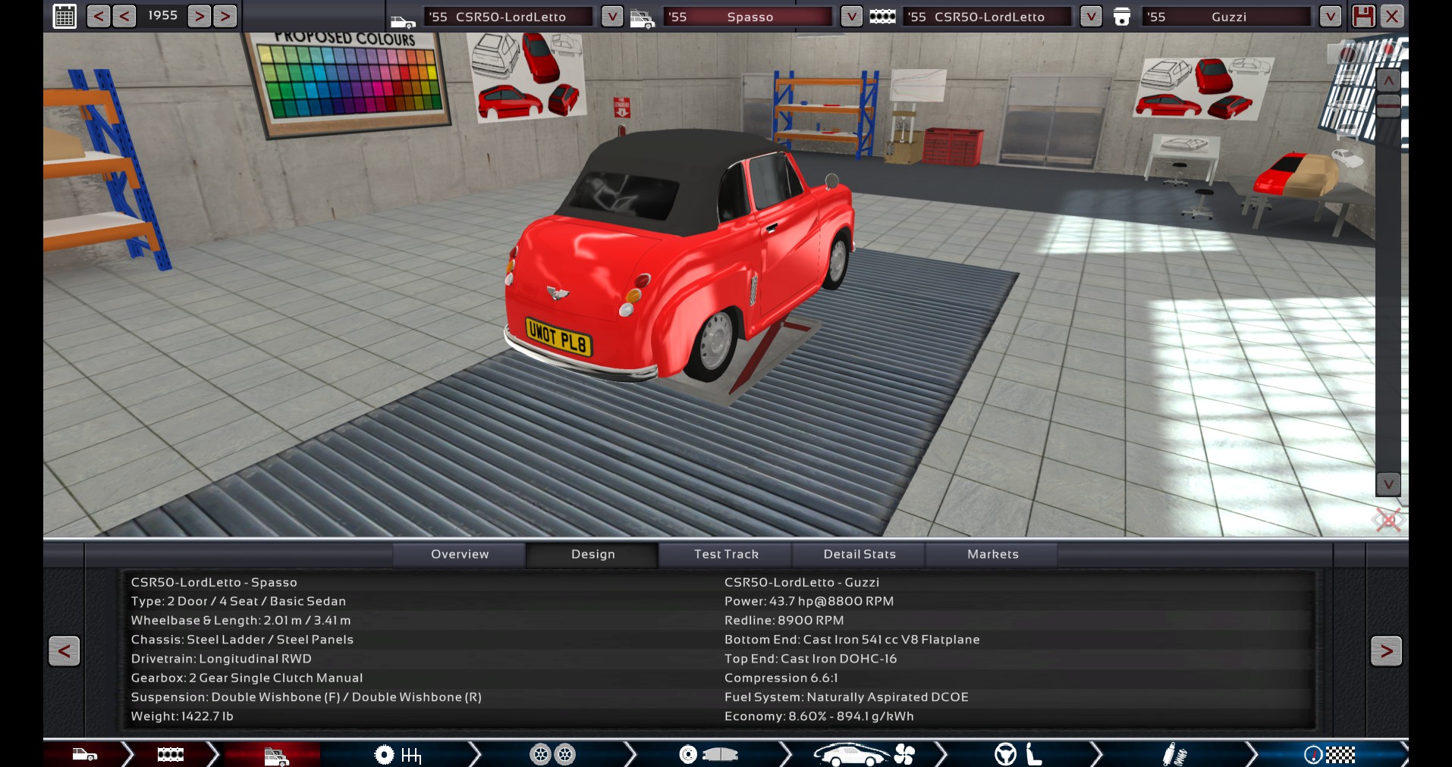Viewport: 1452px width, 767px height.
Task: Toggle the camera view icon in viewport
Action: click(x=1348, y=54)
